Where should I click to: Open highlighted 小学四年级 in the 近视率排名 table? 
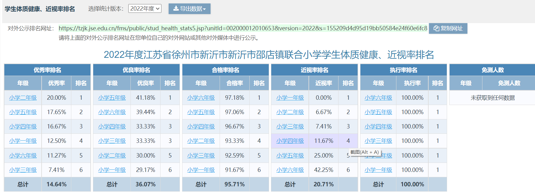click(x=290, y=141)
